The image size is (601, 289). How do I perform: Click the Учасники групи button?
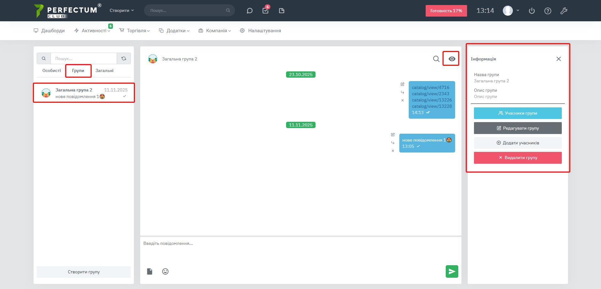click(518, 113)
